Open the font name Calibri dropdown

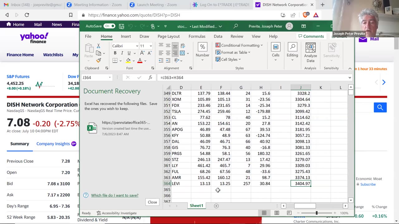137,46
